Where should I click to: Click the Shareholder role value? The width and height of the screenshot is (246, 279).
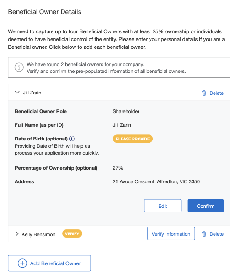click(x=126, y=111)
